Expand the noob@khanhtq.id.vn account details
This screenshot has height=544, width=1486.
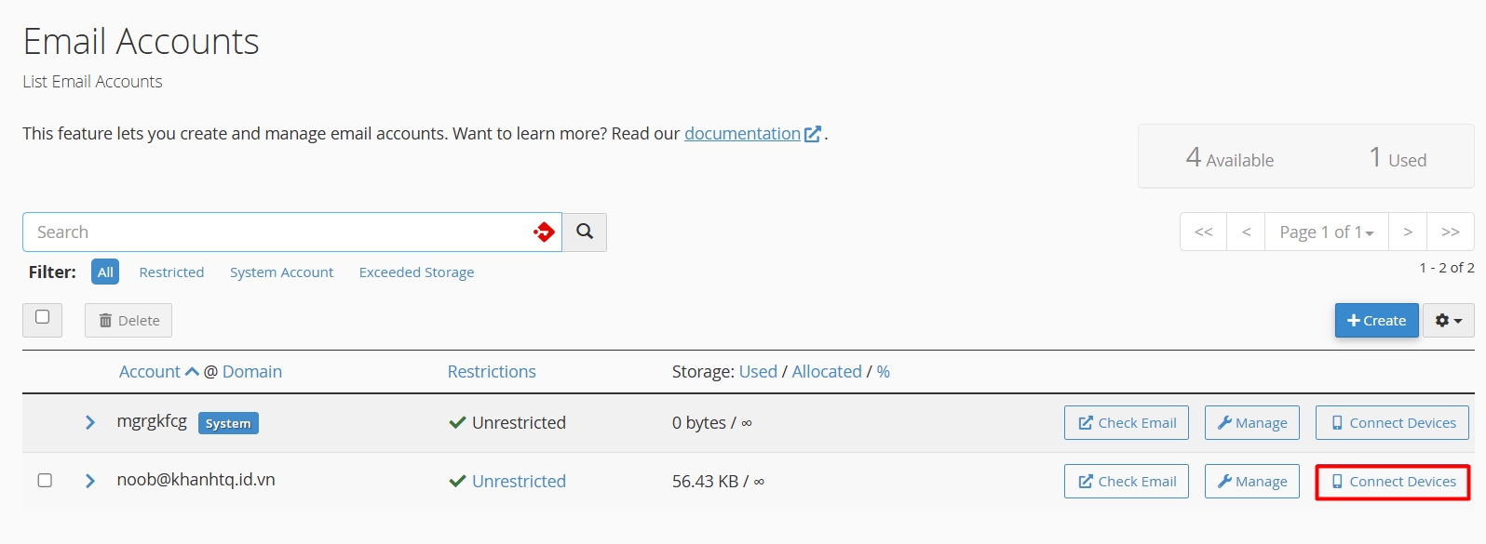[x=90, y=481]
